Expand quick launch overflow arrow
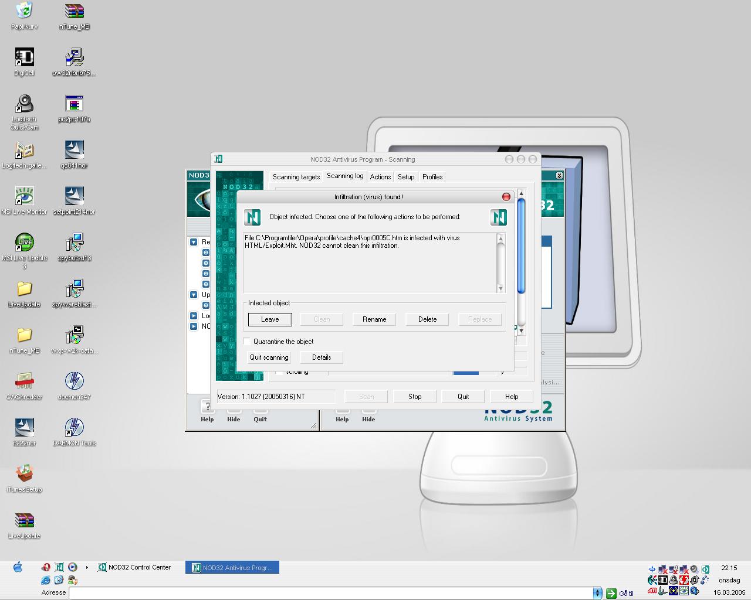The height and width of the screenshot is (600, 751). (x=87, y=567)
